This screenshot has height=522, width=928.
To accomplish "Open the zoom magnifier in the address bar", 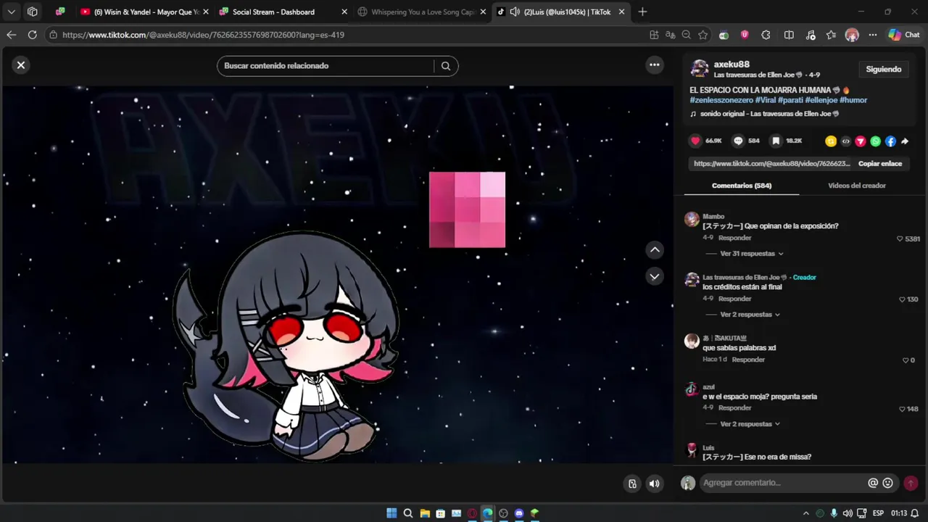I will coord(687,35).
